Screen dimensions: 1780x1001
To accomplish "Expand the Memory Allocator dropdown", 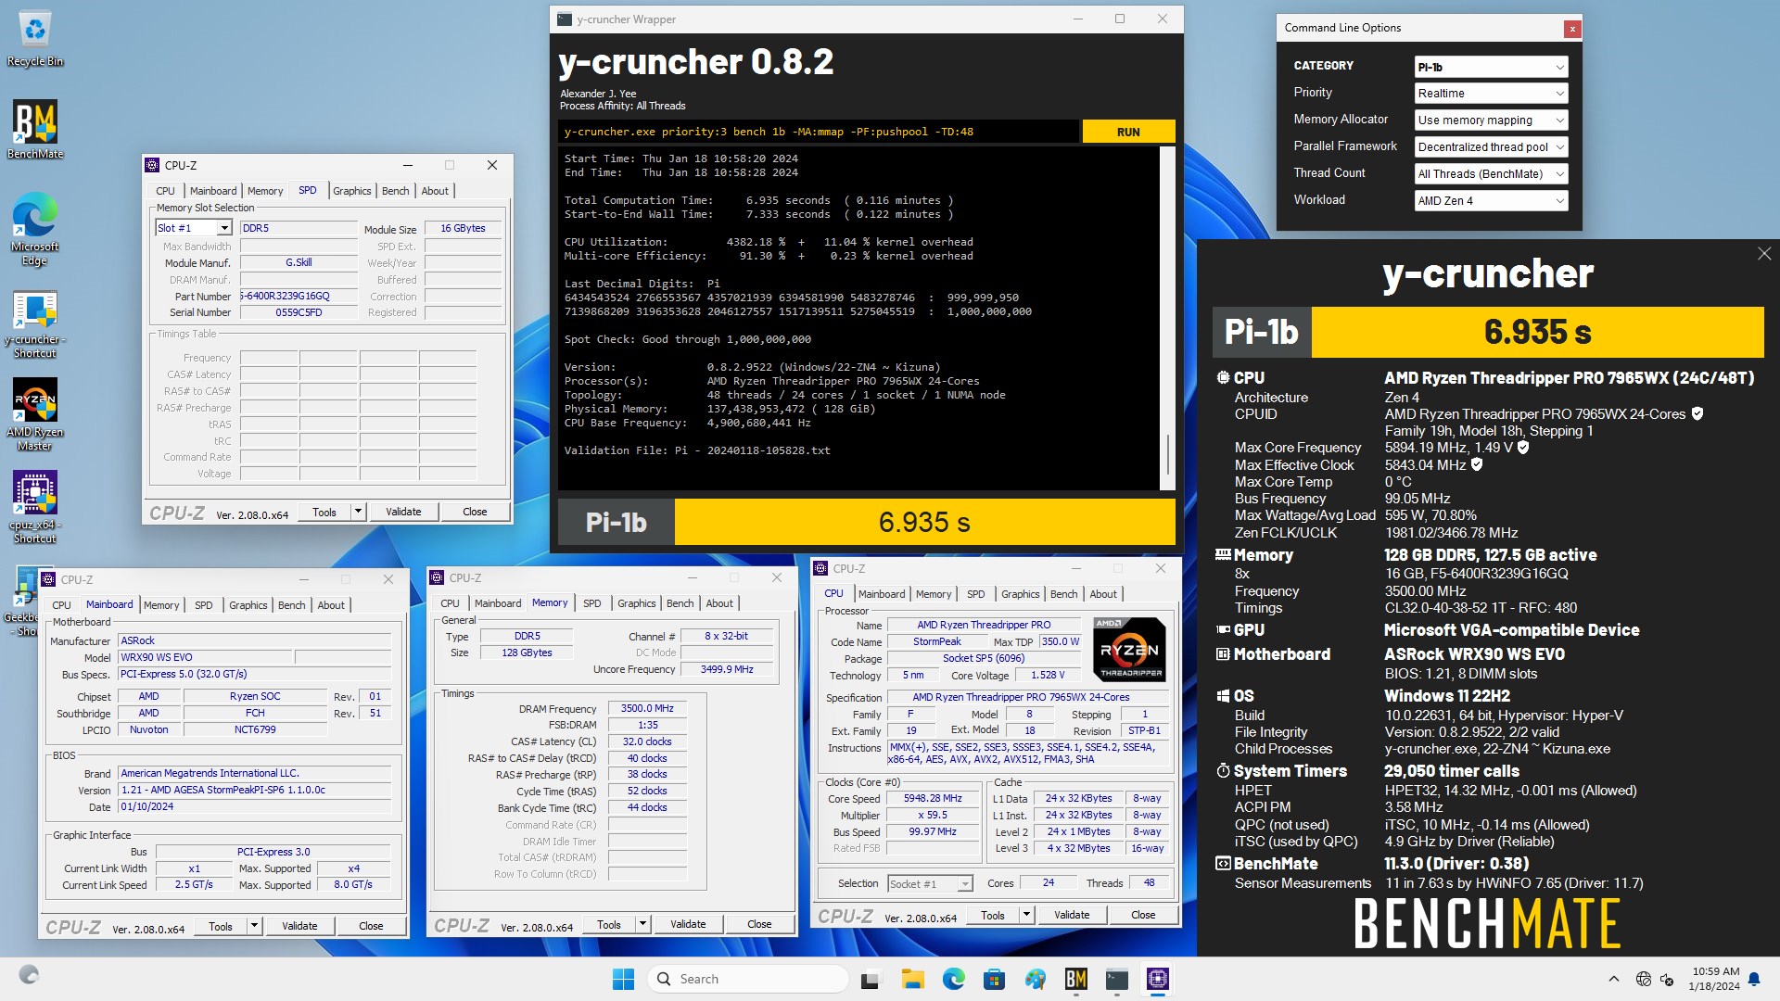I will click(x=1491, y=120).
